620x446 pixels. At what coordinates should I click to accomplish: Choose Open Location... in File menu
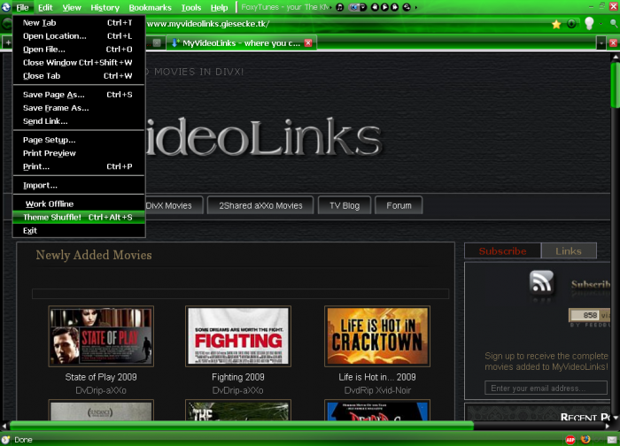[79, 36]
